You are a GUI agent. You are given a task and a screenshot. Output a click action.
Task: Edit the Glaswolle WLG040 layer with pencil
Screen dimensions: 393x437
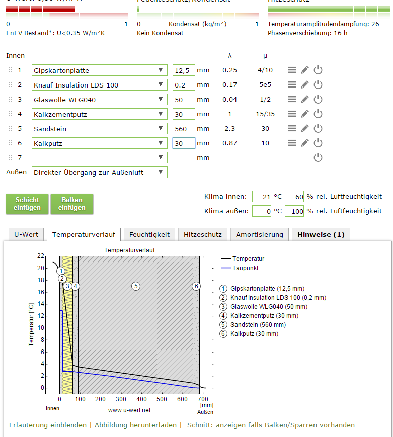(x=304, y=100)
